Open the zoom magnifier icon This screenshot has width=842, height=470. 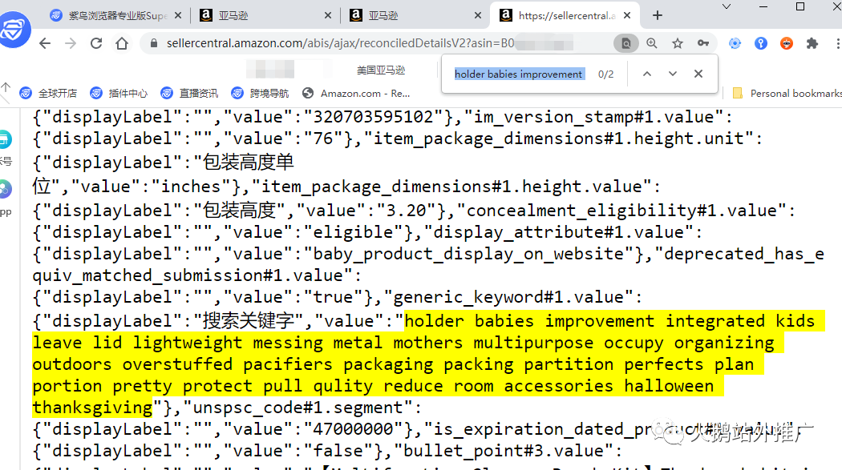[652, 43]
